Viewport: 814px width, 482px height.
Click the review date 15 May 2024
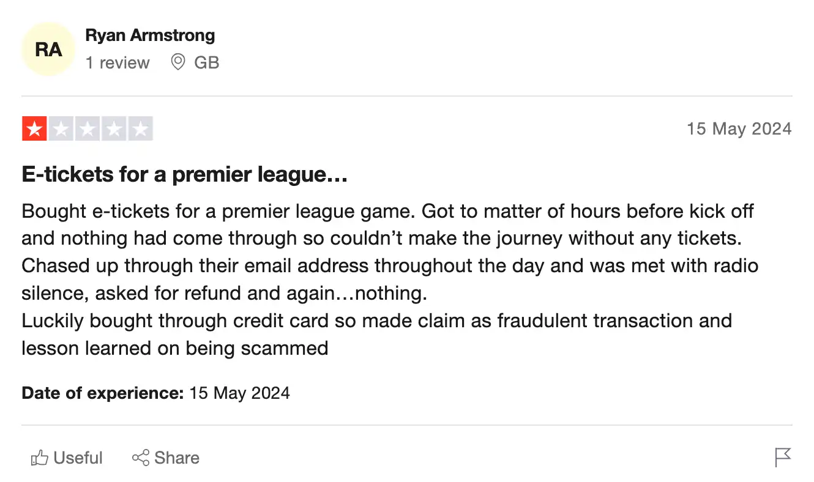click(739, 128)
